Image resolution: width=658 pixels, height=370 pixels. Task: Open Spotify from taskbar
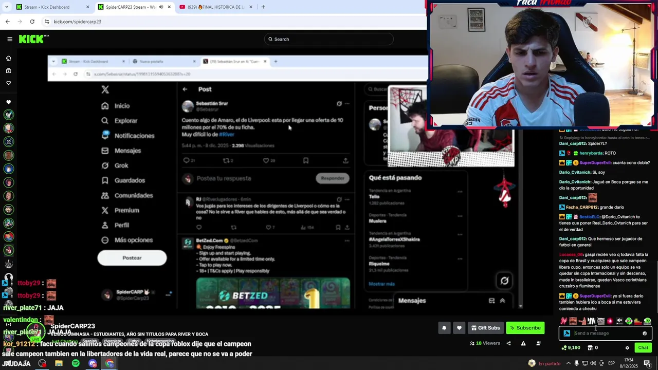76,363
